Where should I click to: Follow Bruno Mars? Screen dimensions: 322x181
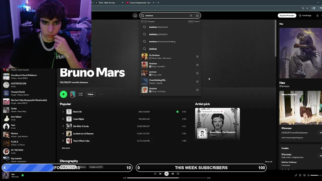91,94
